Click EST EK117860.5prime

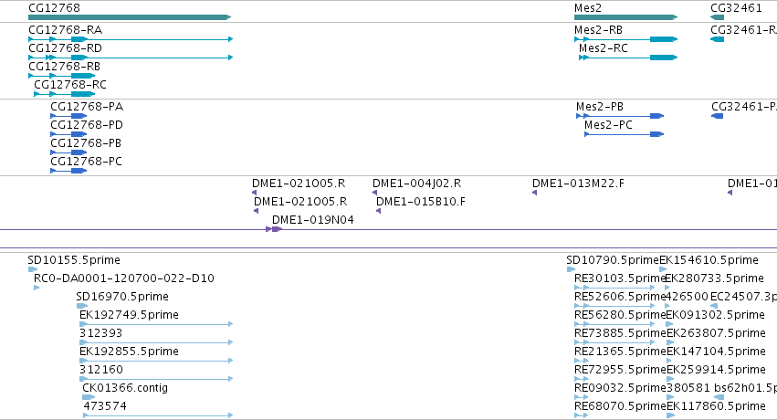pos(670,415)
